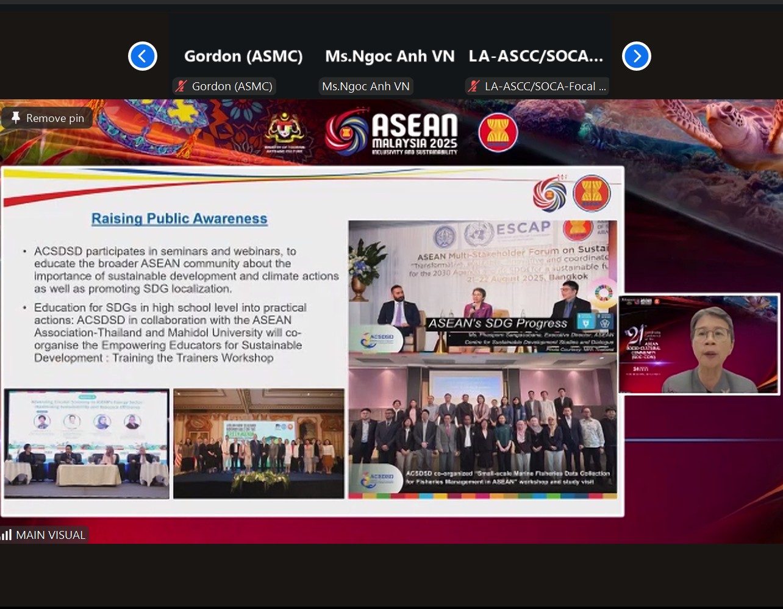Click the speaker's video thumbnail on the right
The image size is (783, 609).
[x=699, y=344]
